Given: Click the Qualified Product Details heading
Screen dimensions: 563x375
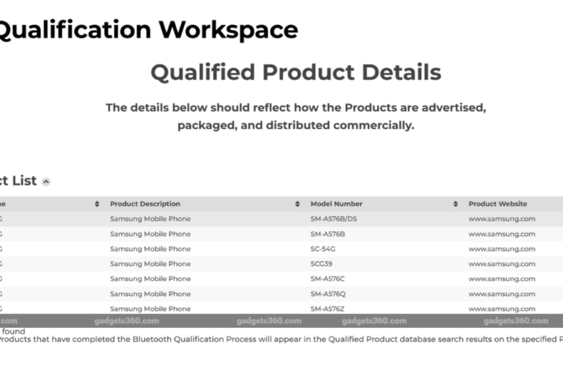Looking at the screenshot, I should [295, 73].
